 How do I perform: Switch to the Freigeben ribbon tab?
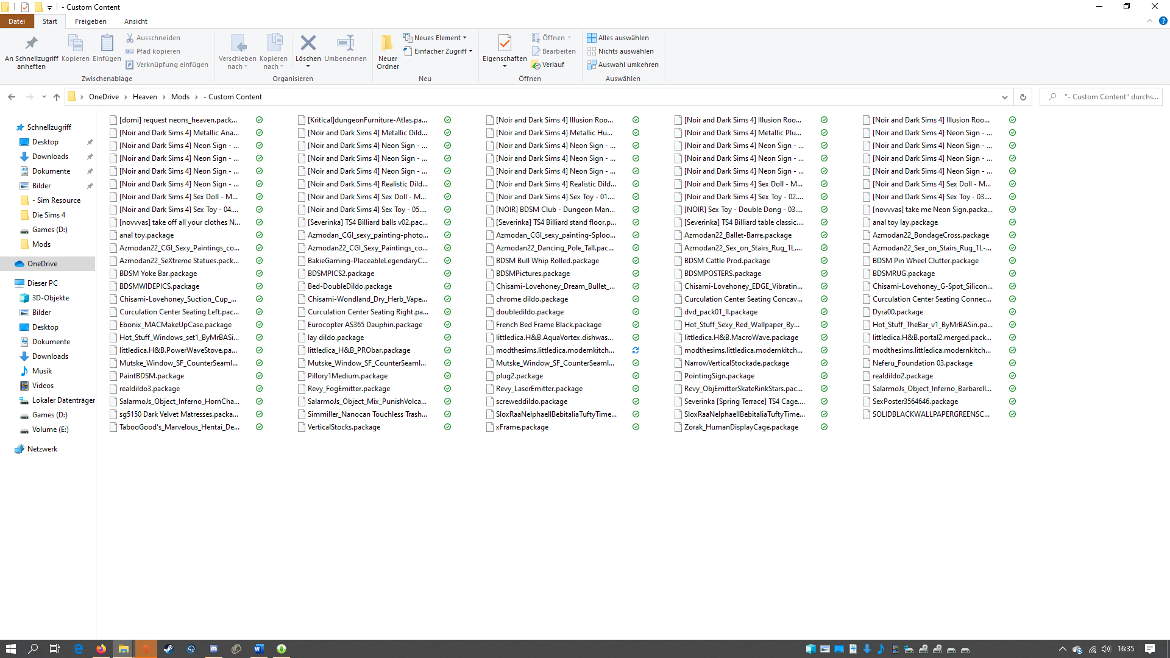(91, 21)
